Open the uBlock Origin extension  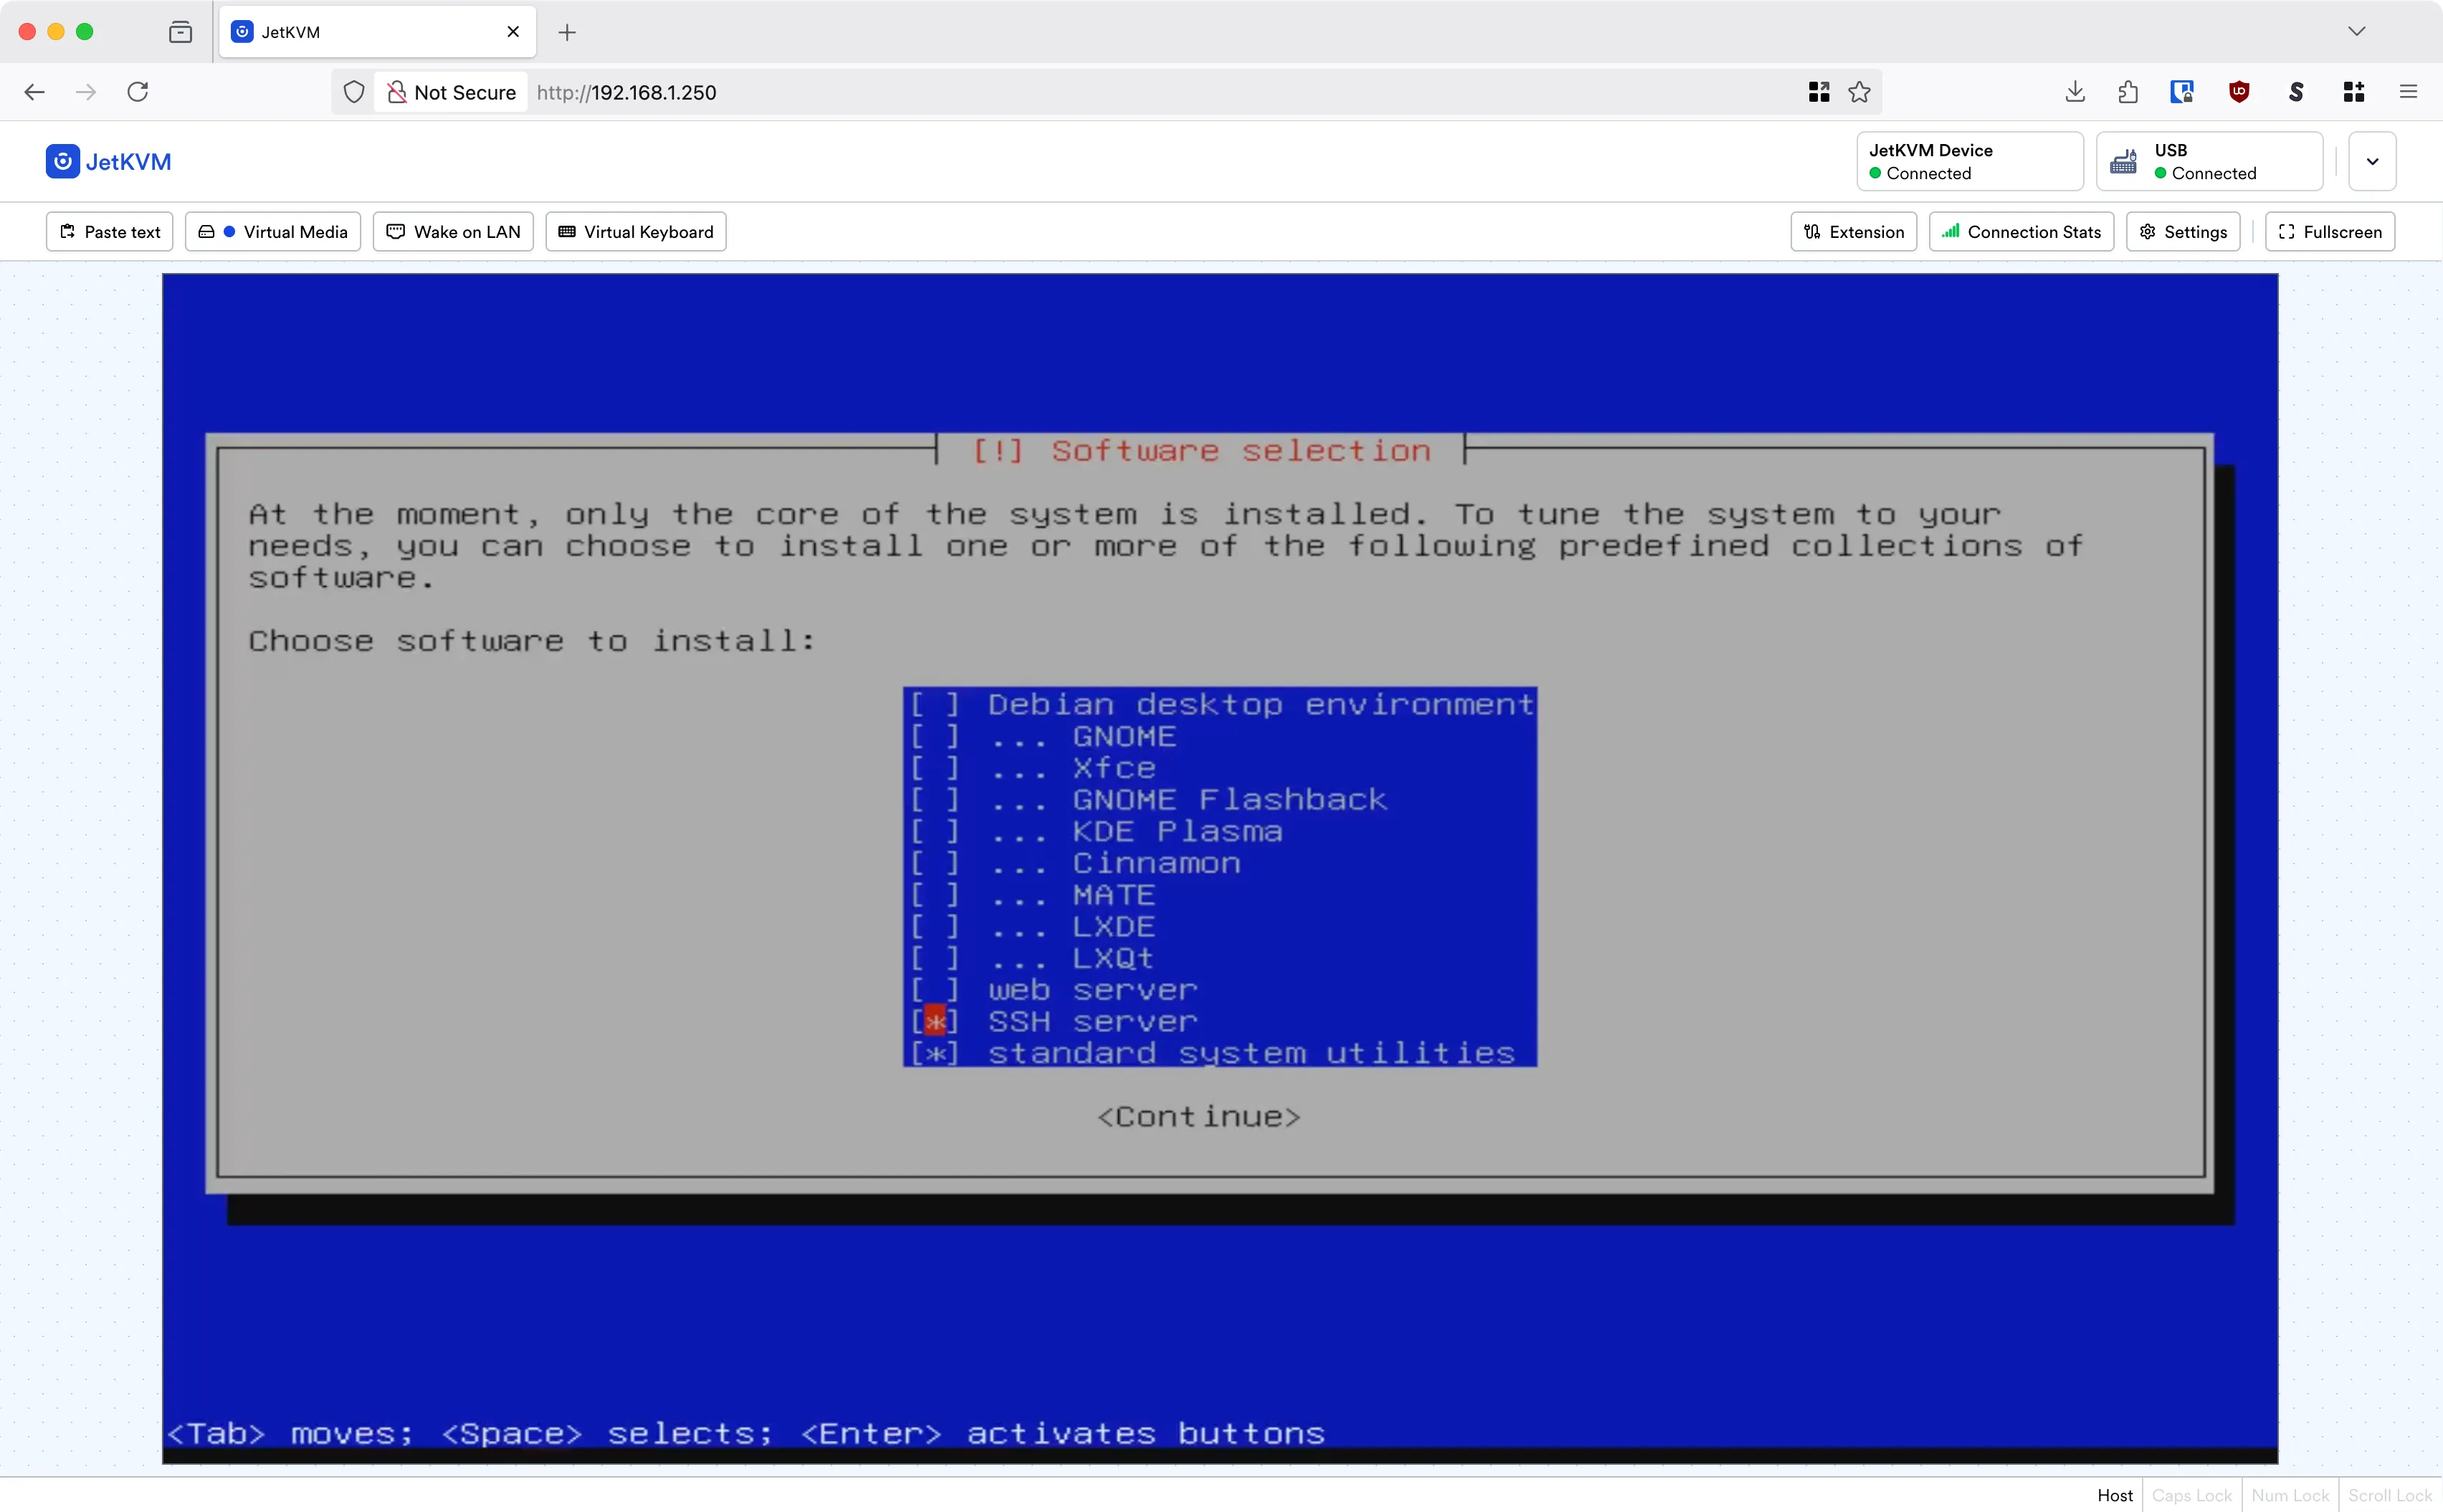click(x=2240, y=91)
